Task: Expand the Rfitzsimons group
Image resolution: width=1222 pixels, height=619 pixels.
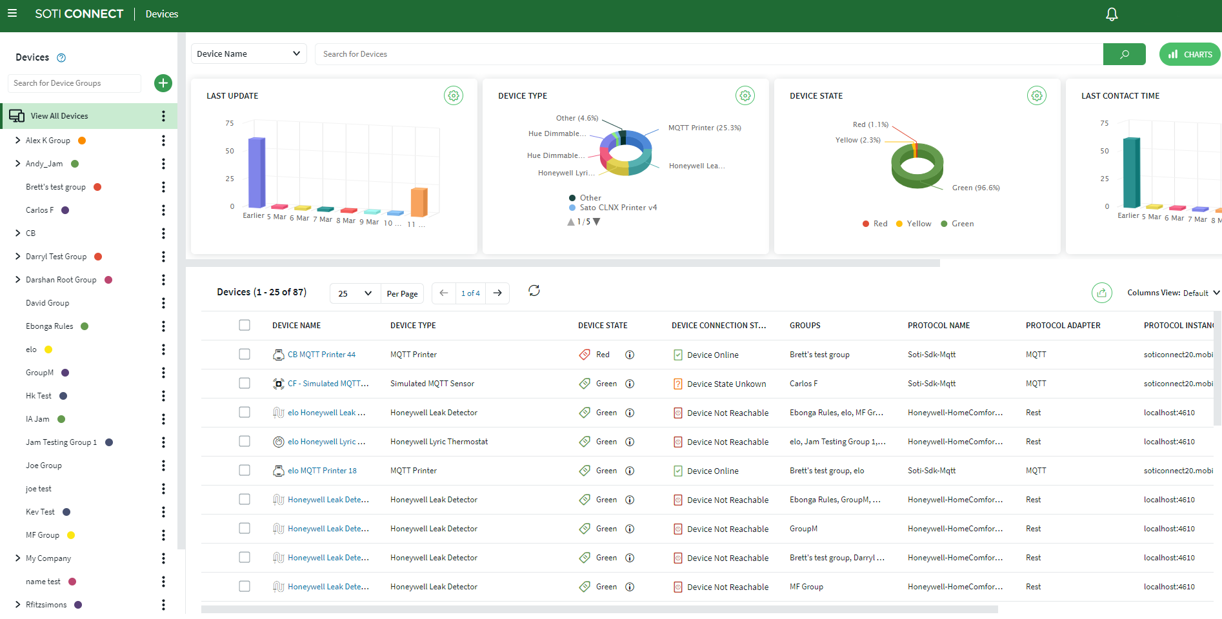Action: coord(17,605)
